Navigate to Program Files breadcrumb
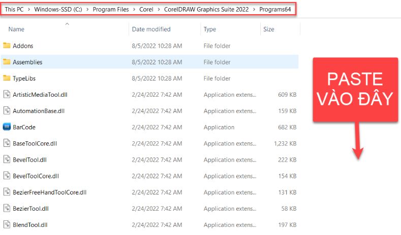Viewport: 401px width, 235px height. [111, 10]
